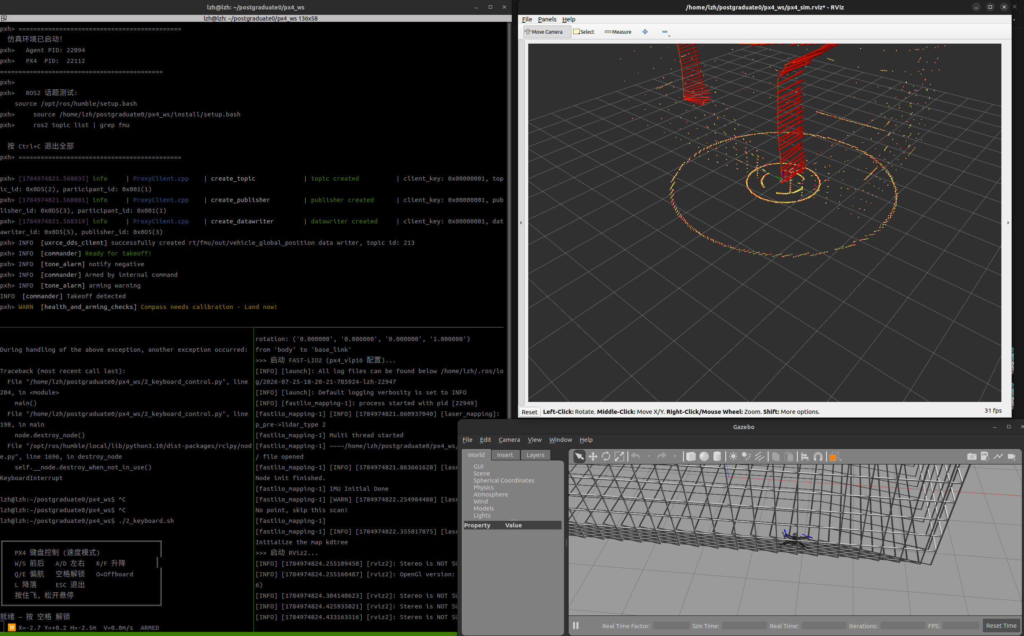Image resolution: width=1024 pixels, height=636 pixels.
Task: Select Scene in Gazebo world tree
Action: point(481,474)
